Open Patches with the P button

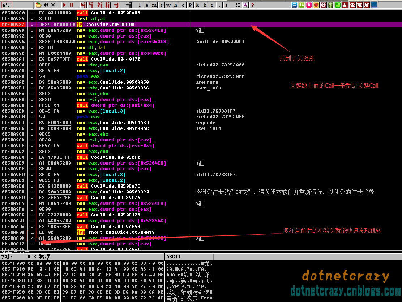point(190,5)
